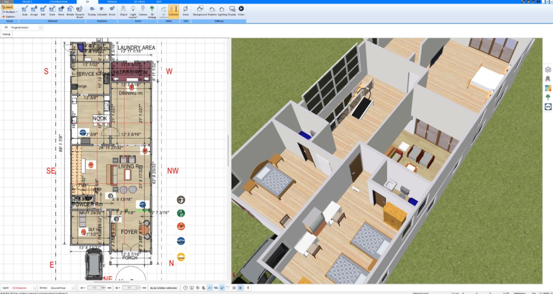
Task: Click the Towards Brush icon
Action: coord(80,12)
